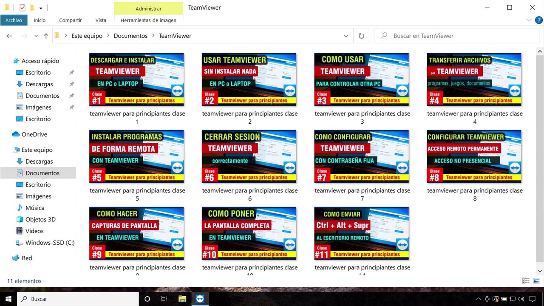
Task: Open the blue Help question mark
Action: tap(539, 20)
